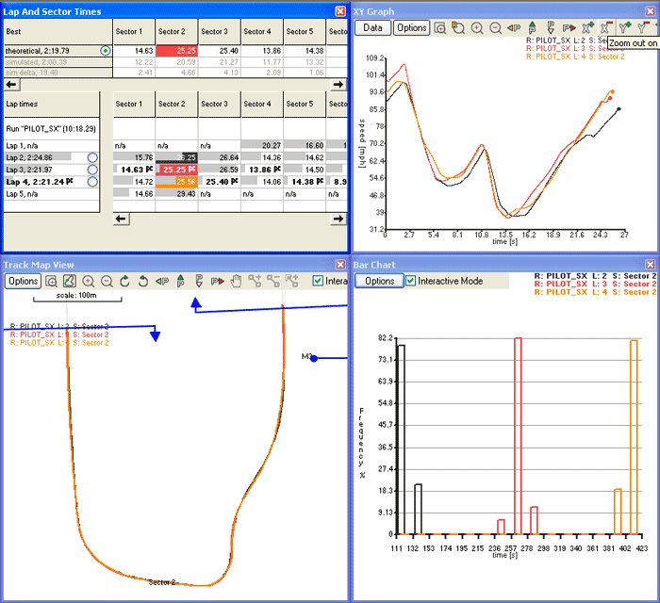Viewport: 660px width, 603px height.
Task: Open Options menu in Track Map View
Action: click(22, 281)
